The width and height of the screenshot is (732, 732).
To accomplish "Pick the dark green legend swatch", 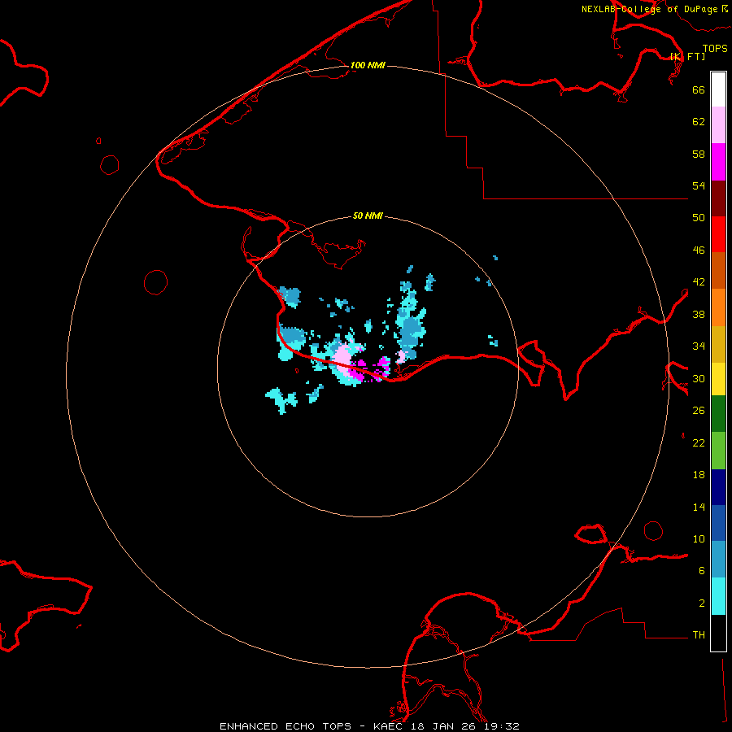I will pyautogui.click(x=718, y=414).
